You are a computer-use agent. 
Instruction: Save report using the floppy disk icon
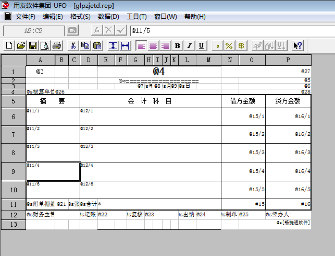pyautogui.click(x=32, y=45)
